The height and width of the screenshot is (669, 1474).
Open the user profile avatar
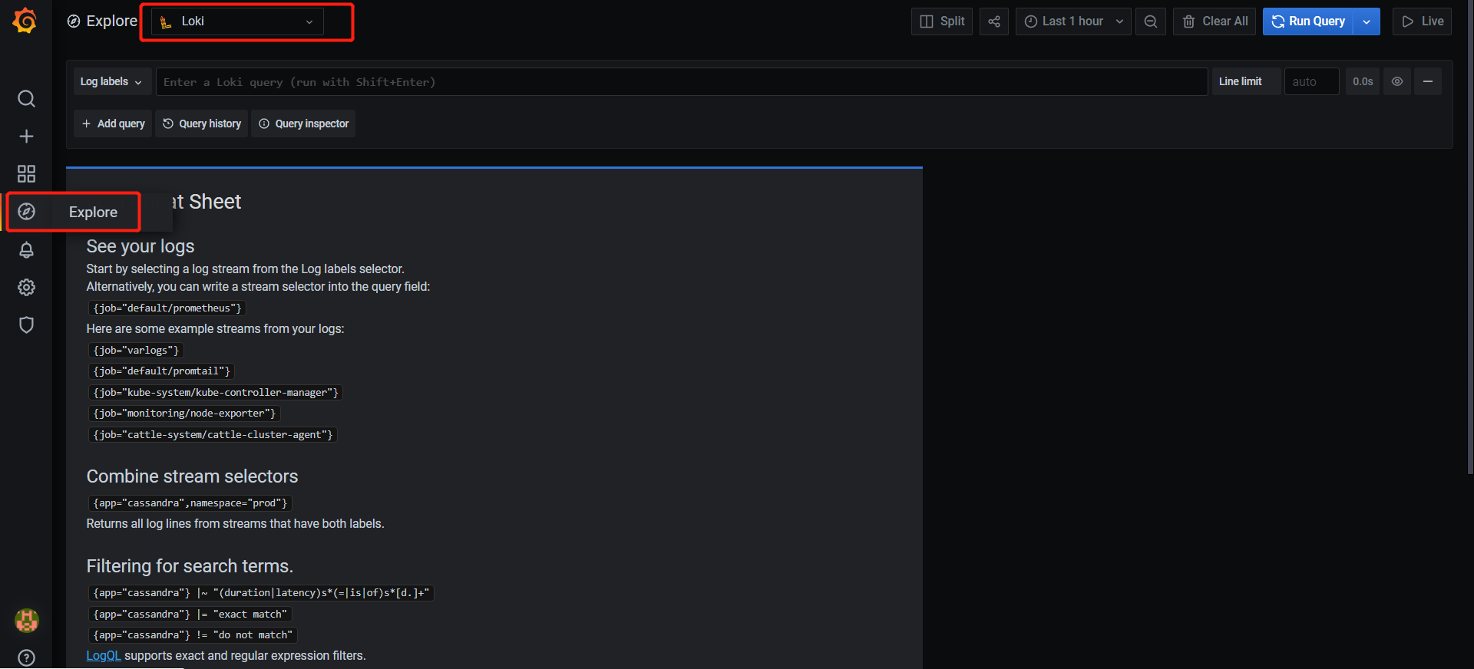coord(27,621)
